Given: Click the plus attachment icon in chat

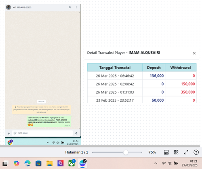Looking at the screenshot, I should click(x=9, y=134).
